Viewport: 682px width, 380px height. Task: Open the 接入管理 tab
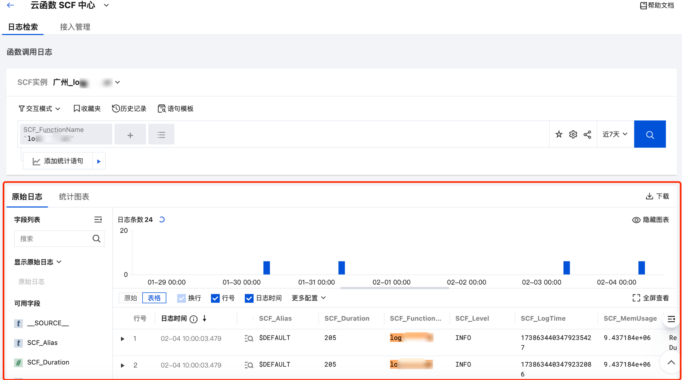point(75,27)
